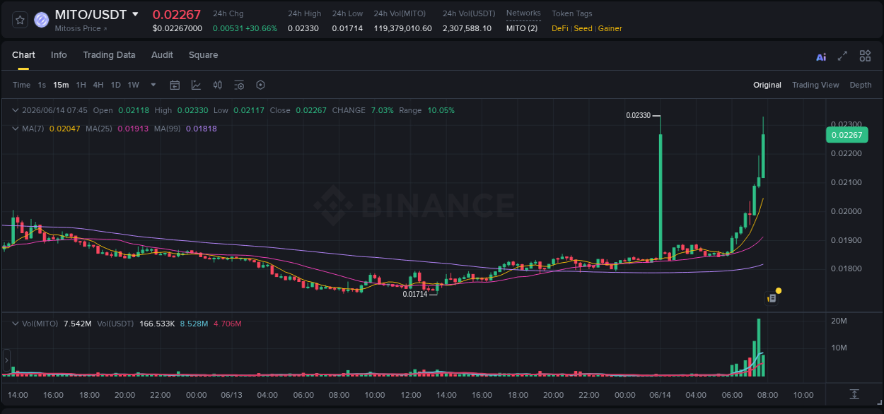Click the Range value 10.05%
Screen dimensions: 884x414
[441, 110]
